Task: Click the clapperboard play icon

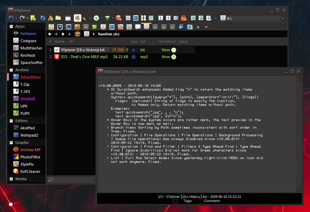Action: 181,27
